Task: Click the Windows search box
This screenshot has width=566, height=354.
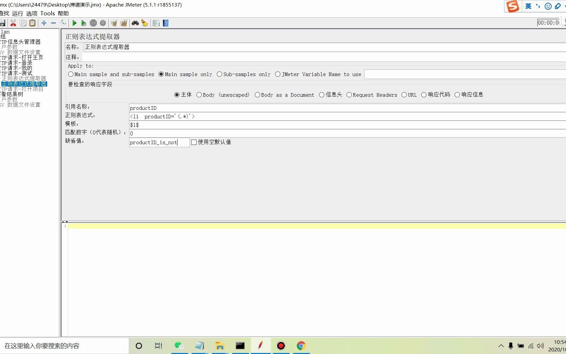Action: click(64, 346)
